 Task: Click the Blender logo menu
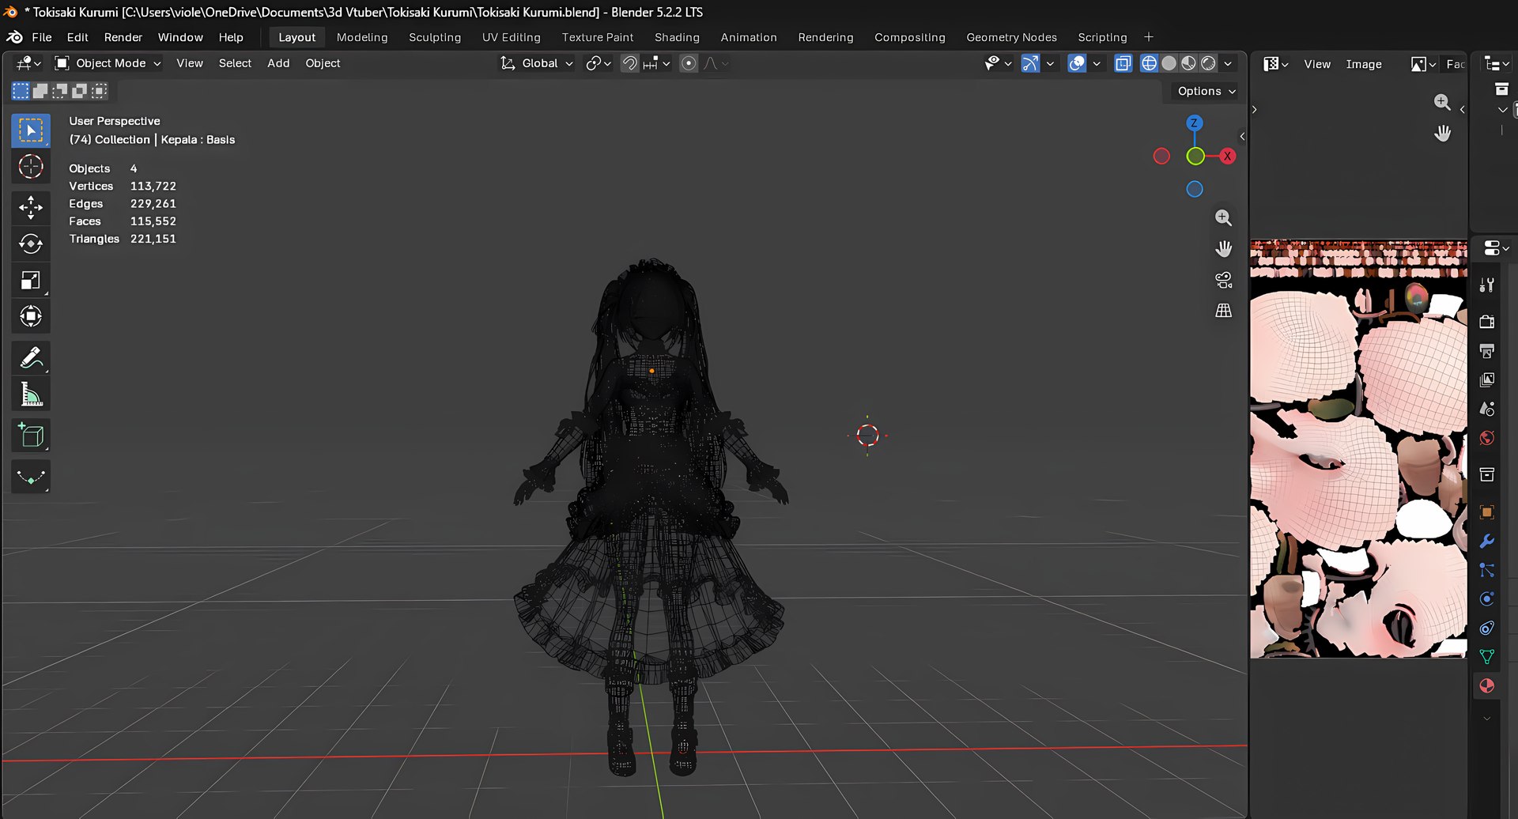point(14,37)
